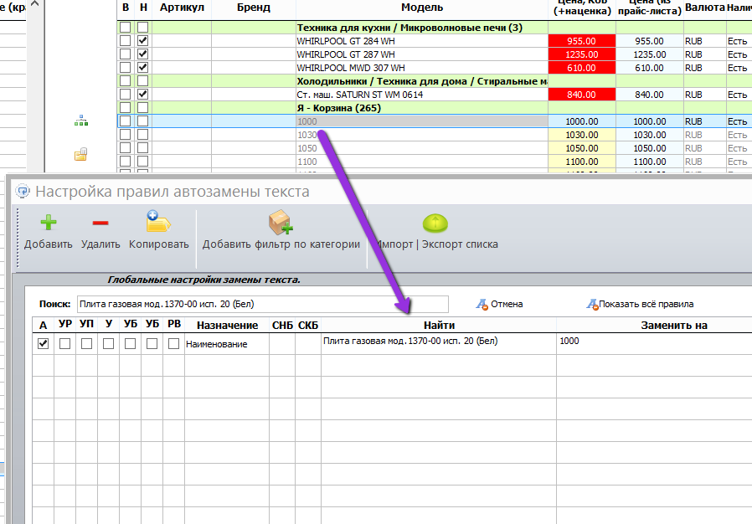Click the Удалить button label
This screenshot has width=752, height=524.
coord(100,244)
